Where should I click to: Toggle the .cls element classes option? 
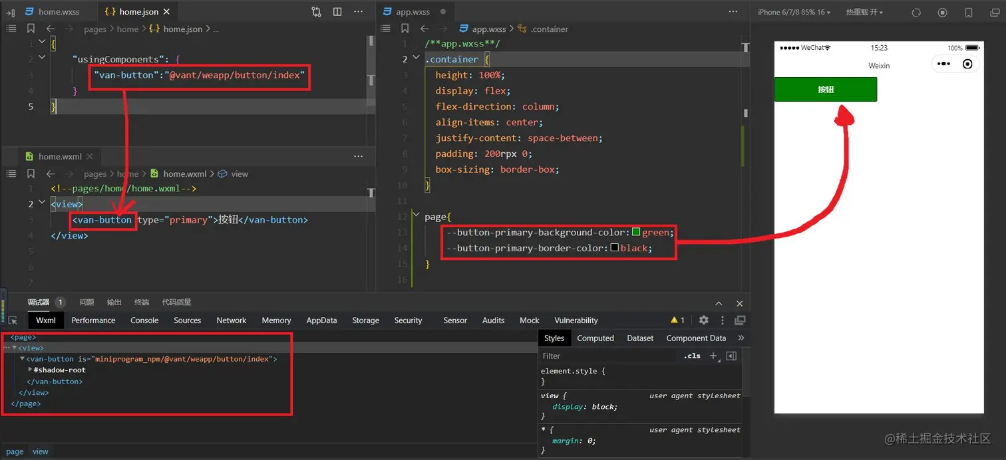[x=692, y=356]
